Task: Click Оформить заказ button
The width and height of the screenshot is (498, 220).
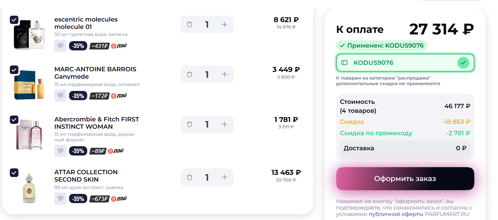Action: coord(405,179)
